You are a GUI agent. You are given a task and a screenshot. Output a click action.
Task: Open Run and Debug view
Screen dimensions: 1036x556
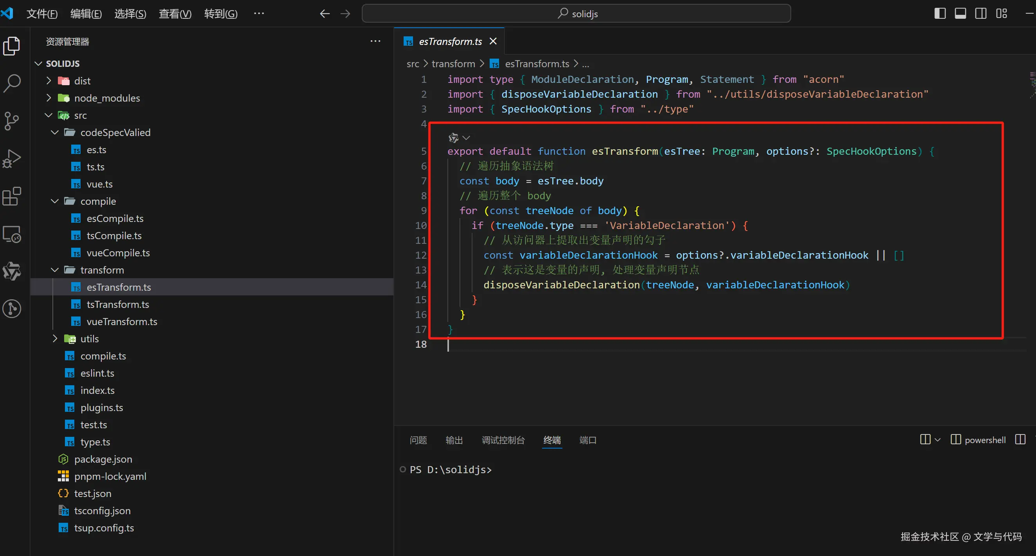(12, 158)
